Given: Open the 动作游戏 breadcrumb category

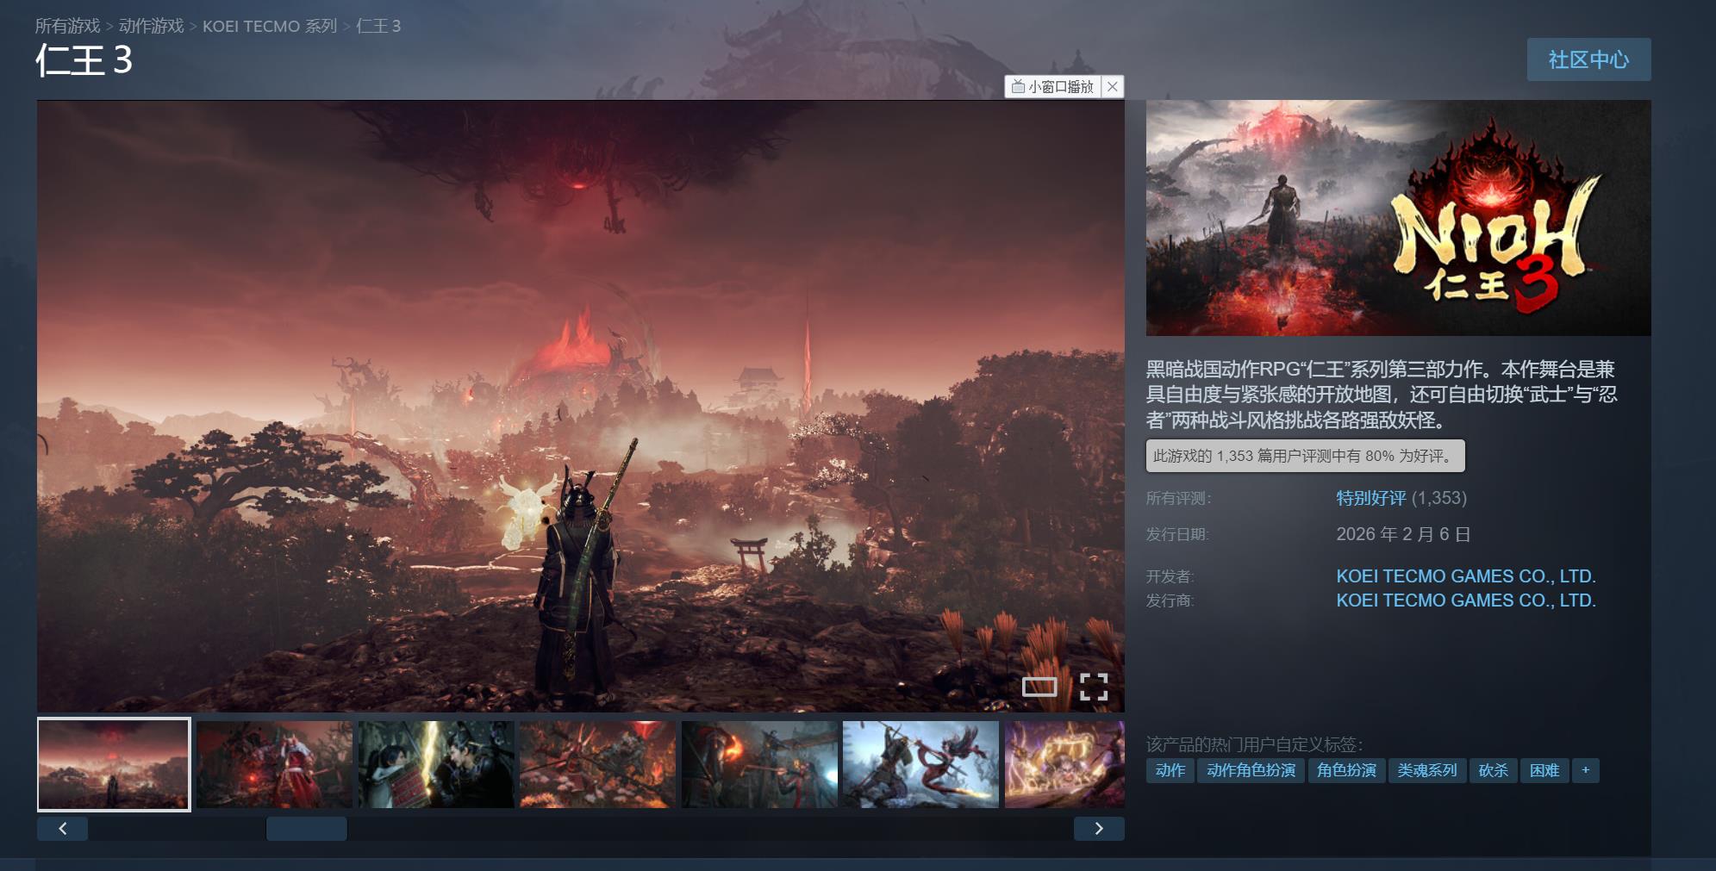Looking at the screenshot, I should point(151,26).
